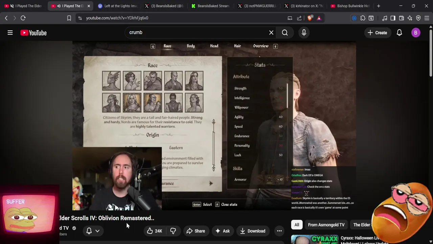Open a new browser tab
The height and width of the screenshot is (244, 433).
pyautogui.click(x=379, y=6)
